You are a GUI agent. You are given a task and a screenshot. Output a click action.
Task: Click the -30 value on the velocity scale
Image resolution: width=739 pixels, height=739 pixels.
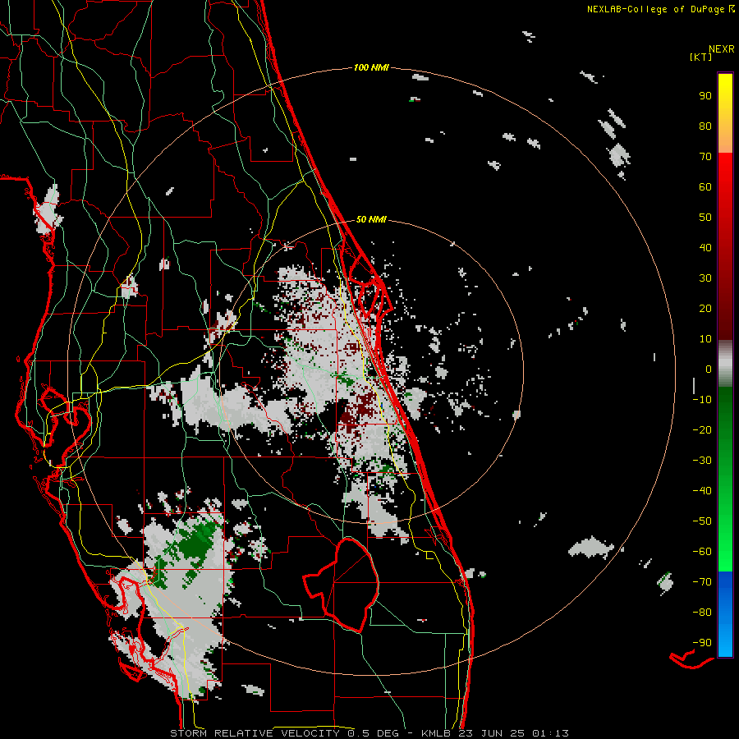tap(702, 461)
